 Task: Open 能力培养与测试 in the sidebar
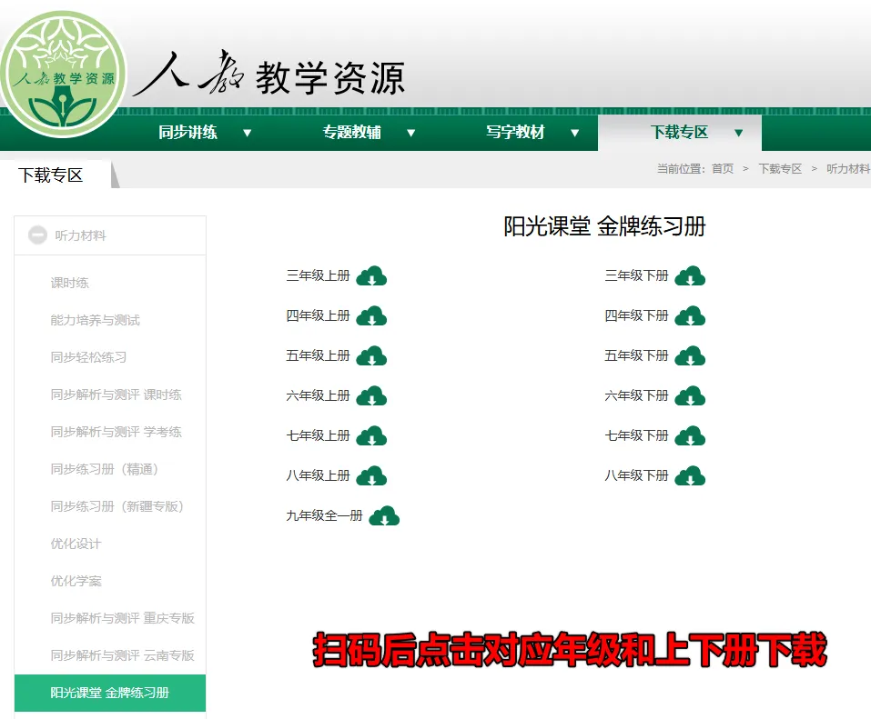tap(95, 320)
